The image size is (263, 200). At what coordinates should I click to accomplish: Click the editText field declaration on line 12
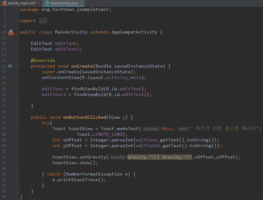pyautogui.click(x=66, y=43)
